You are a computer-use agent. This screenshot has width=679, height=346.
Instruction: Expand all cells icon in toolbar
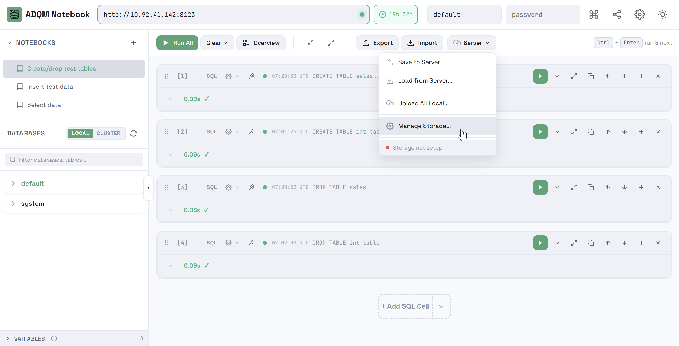click(x=331, y=43)
